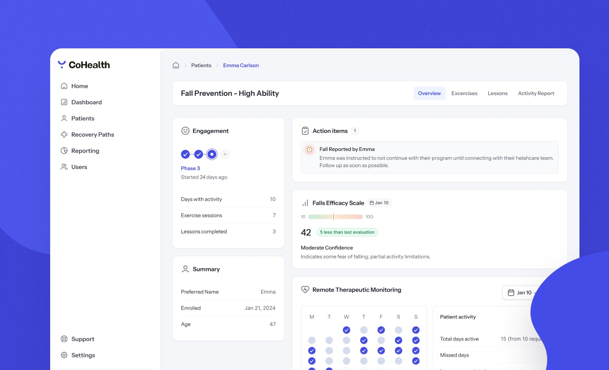
Task: Toggle Monday's dot in the second calendar week
Action: coord(312,340)
